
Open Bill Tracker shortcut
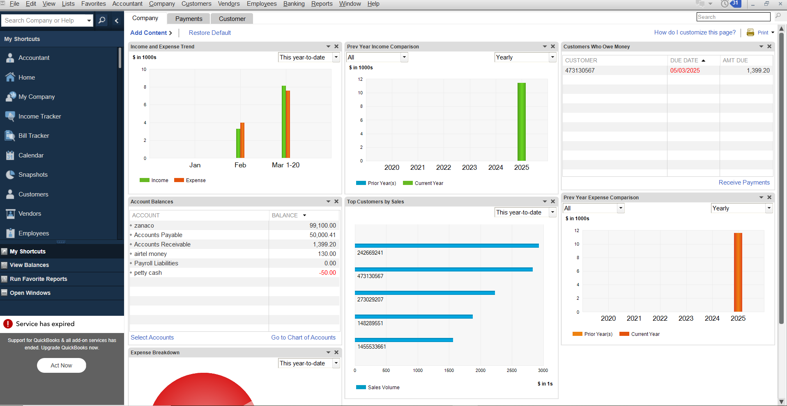34,136
